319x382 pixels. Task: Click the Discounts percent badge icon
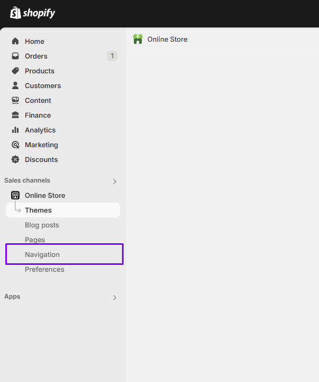point(15,159)
